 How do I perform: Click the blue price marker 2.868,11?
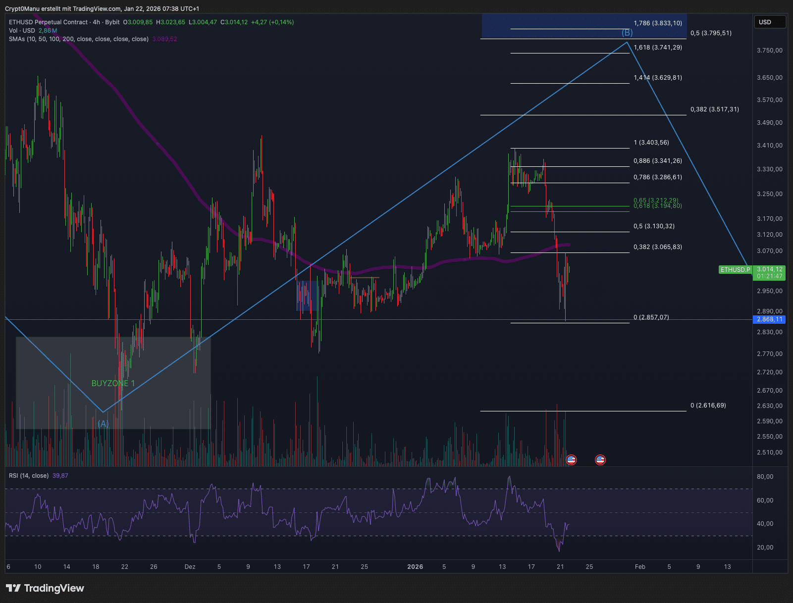click(768, 319)
